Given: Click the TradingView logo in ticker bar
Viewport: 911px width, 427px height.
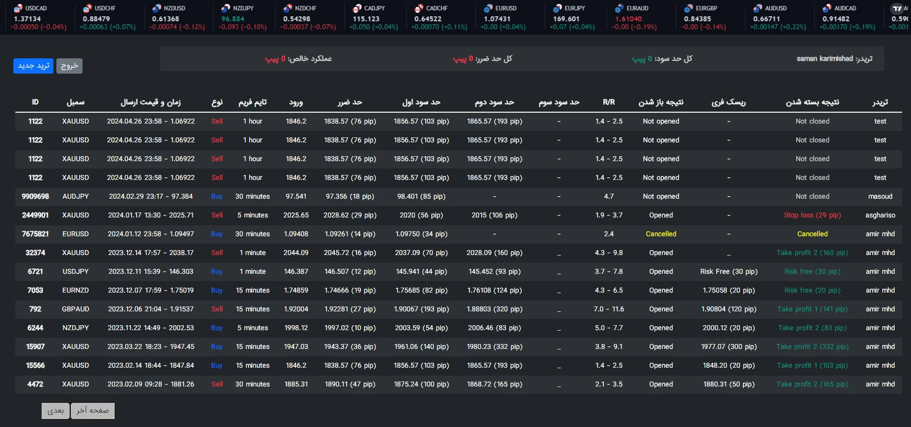Looking at the screenshot, I should [x=897, y=8].
